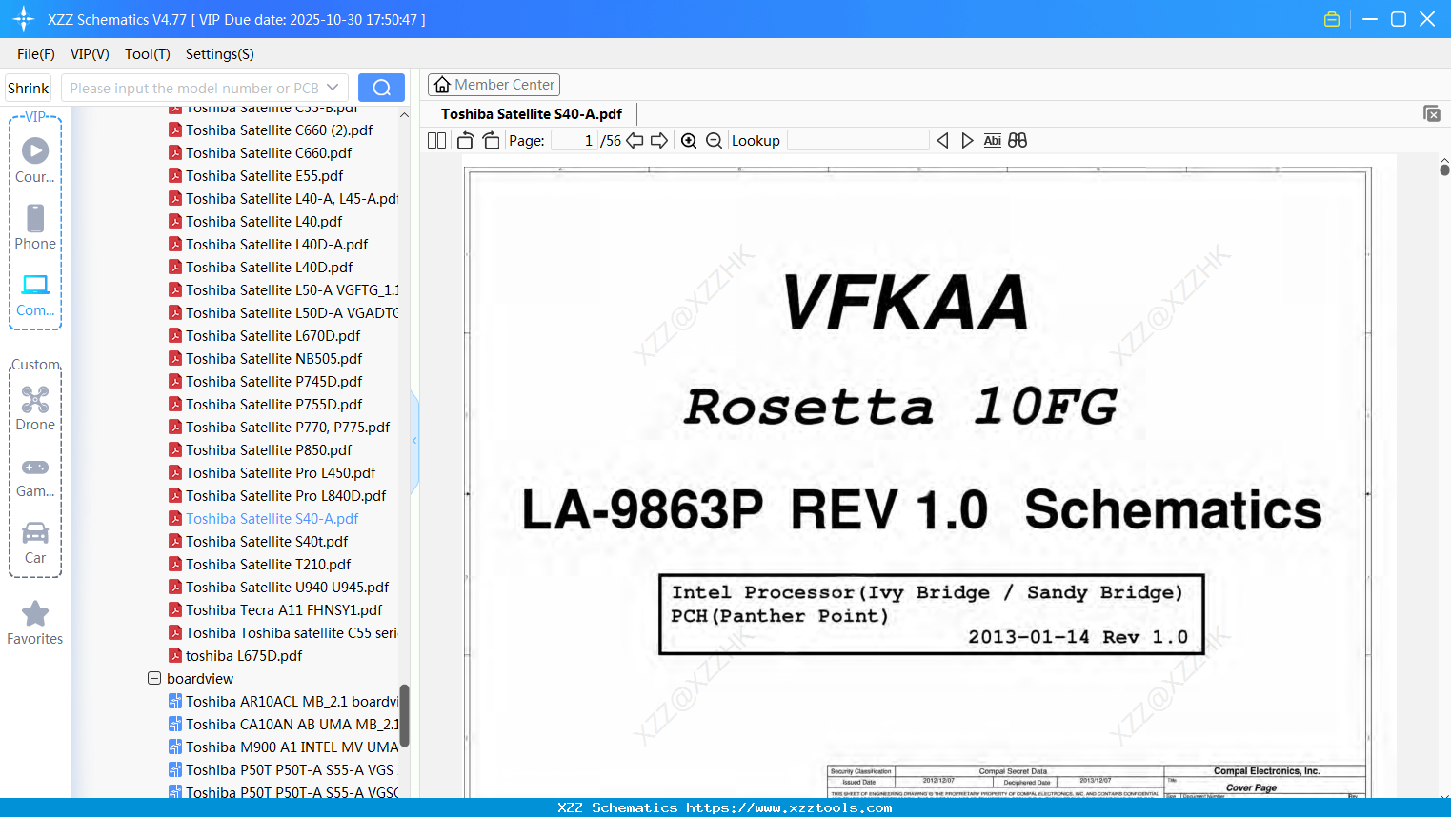Select the Toshiba Satellite S40-A.pdf tab
The width and height of the screenshot is (1451, 817).
point(532,114)
